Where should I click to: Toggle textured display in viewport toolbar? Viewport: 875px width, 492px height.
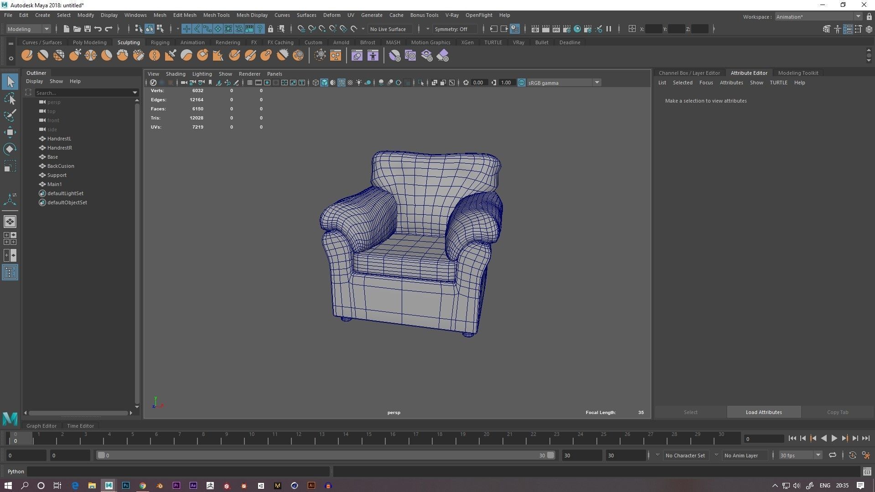350,83
